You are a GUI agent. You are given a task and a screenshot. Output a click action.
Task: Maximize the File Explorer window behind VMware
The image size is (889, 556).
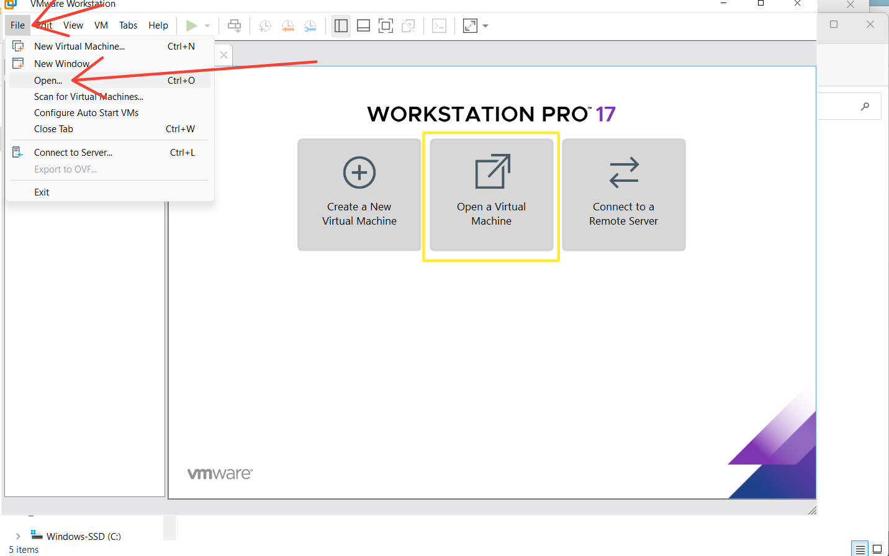[x=834, y=24]
